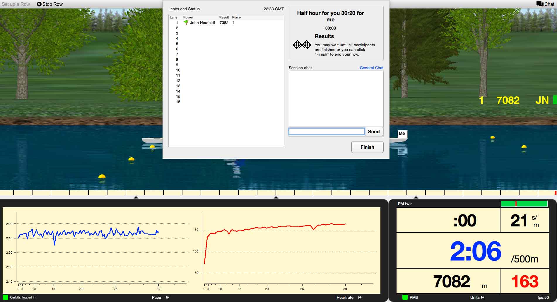Open the Set up a Row menu

16,4
